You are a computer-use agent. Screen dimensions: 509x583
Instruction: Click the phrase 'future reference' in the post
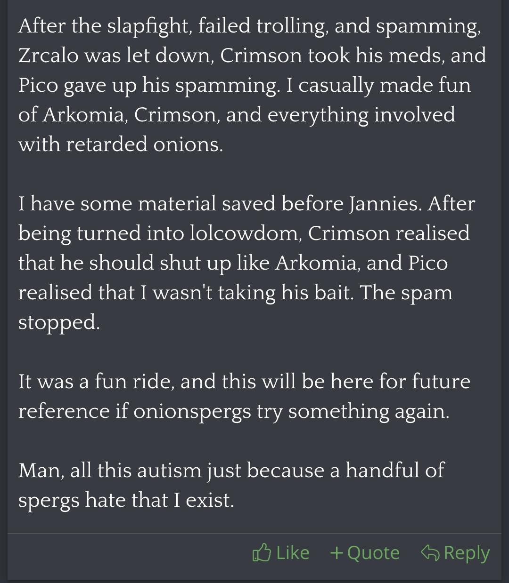(x=244, y=396)
